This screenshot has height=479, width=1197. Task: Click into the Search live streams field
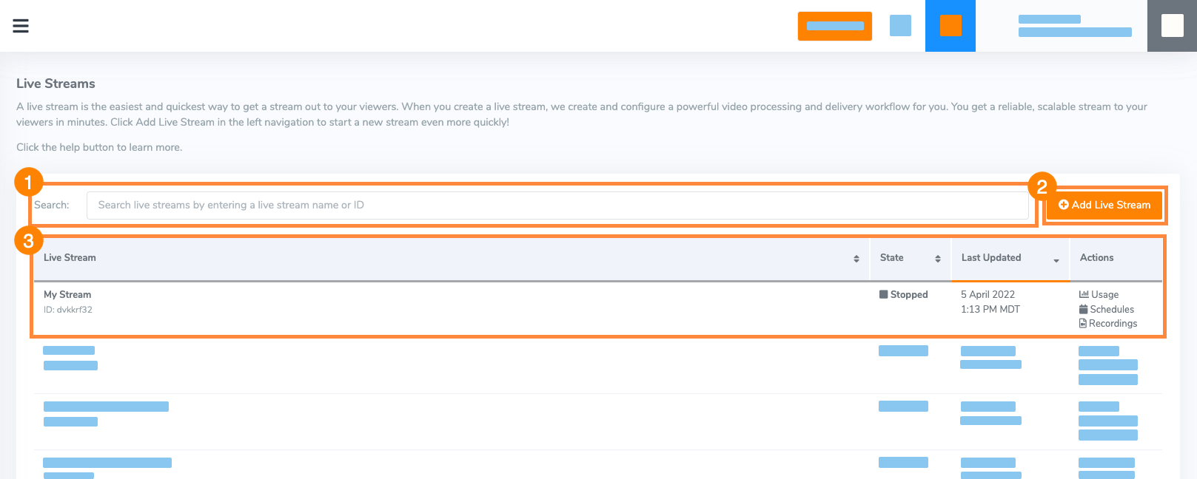[x=557, y=205]
